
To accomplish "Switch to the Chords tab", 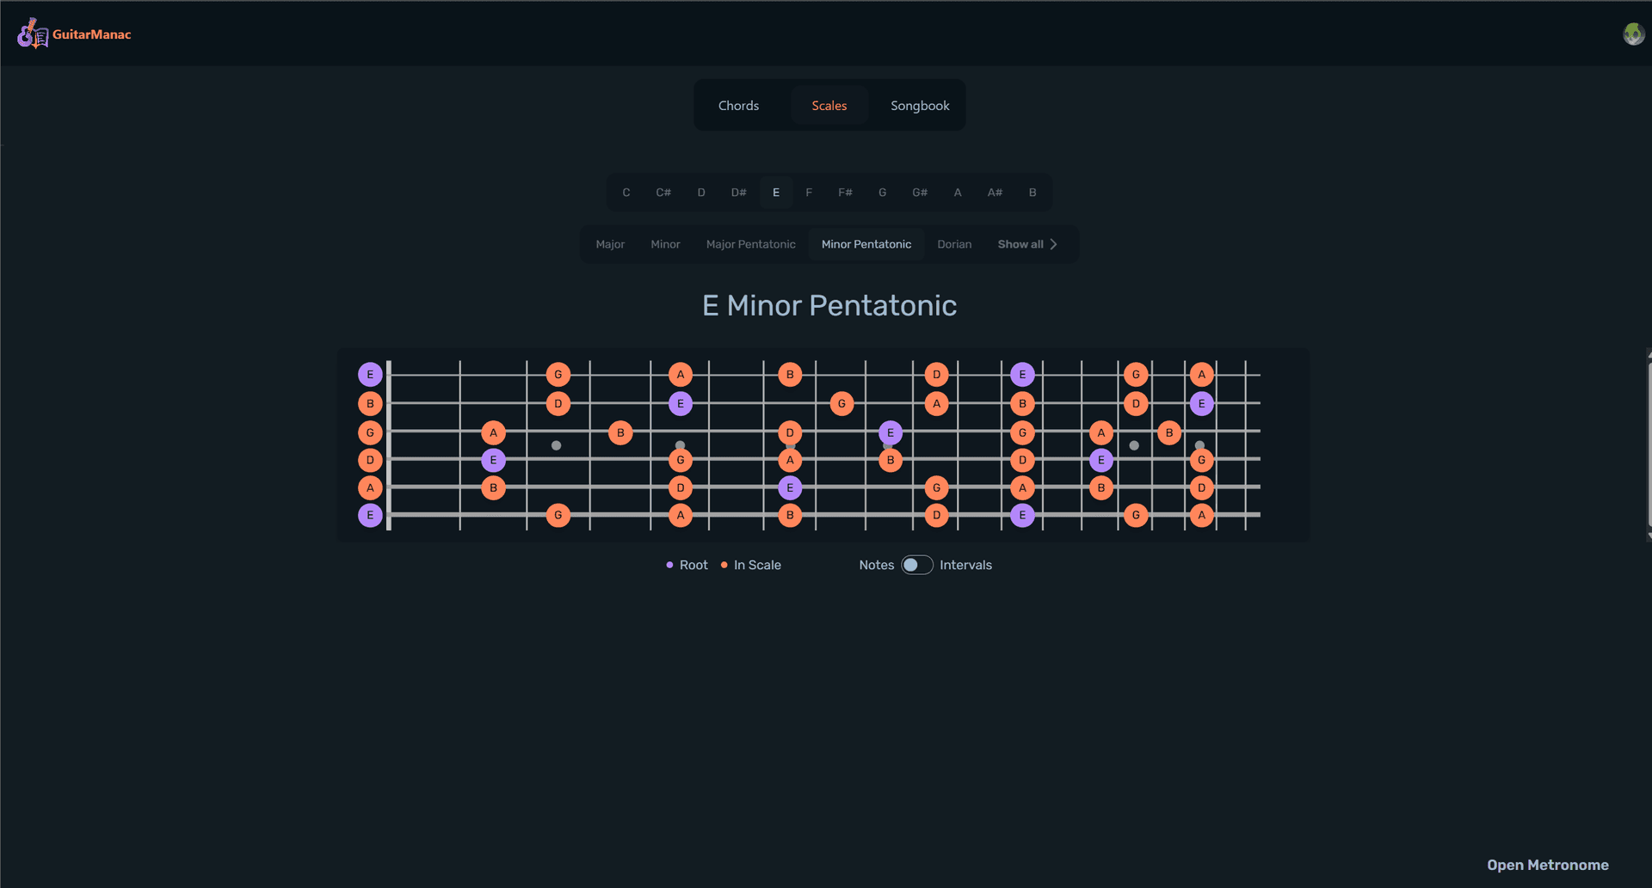I will (738, 105).
